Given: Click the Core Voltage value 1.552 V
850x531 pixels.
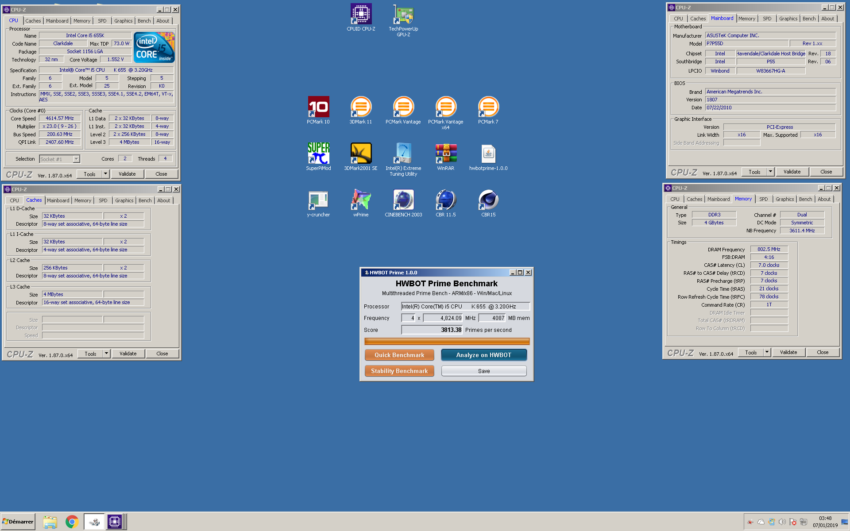Looking at the screenshot, I should [116, 59].
